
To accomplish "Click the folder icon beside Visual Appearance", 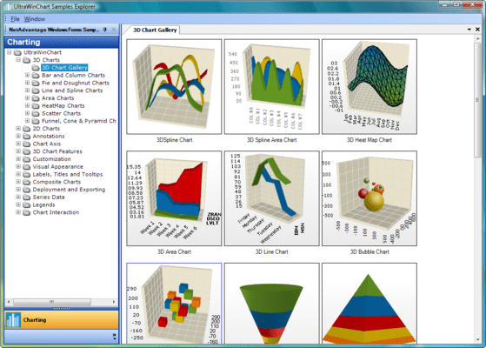I will click(x=27, y=167).
